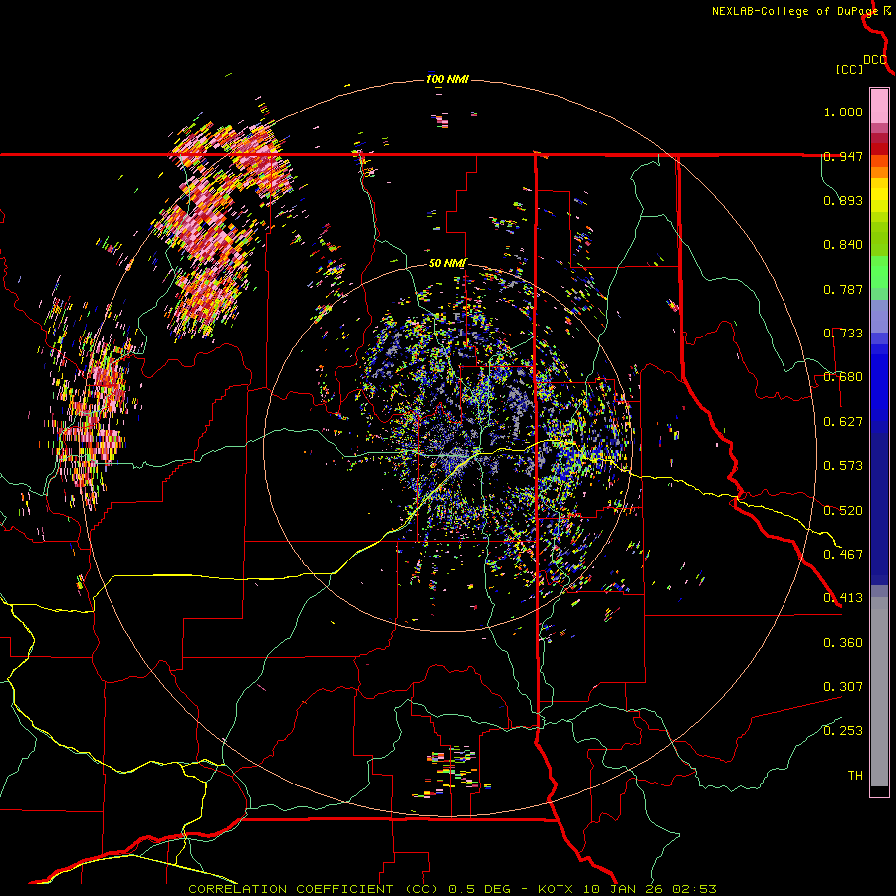Click the 0.360 scale value
This screenshot has height=896, width=896.
point(843,643)
